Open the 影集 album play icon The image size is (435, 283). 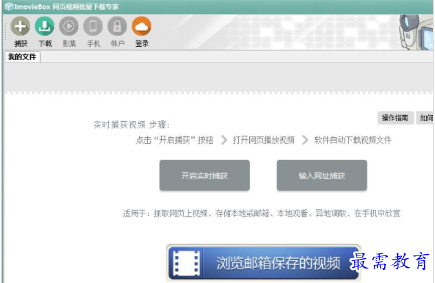point(69,26)
